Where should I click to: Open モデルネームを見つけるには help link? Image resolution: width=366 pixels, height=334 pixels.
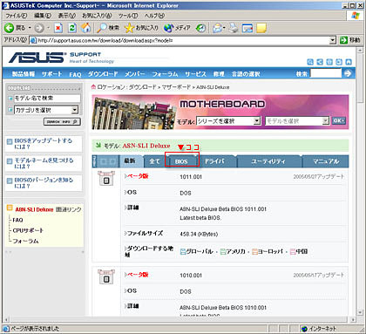44,163
